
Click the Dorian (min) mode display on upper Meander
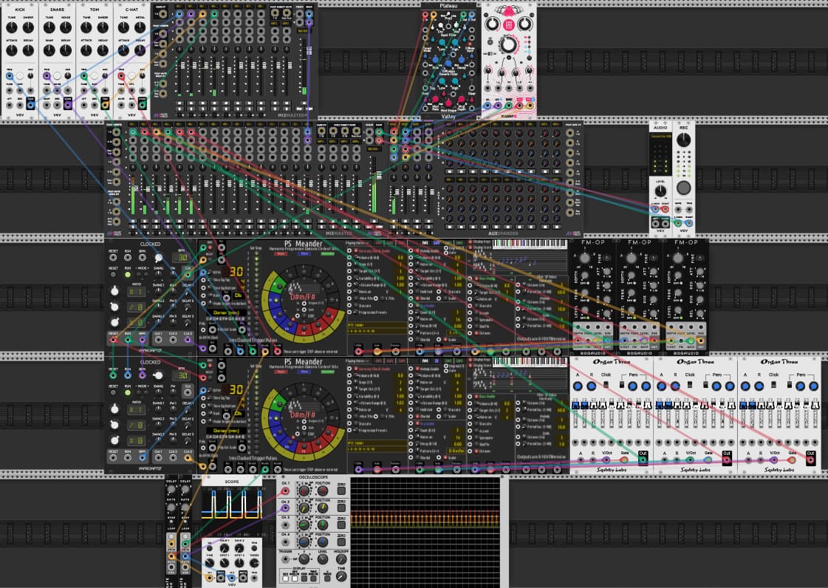(x=227, y=312)
